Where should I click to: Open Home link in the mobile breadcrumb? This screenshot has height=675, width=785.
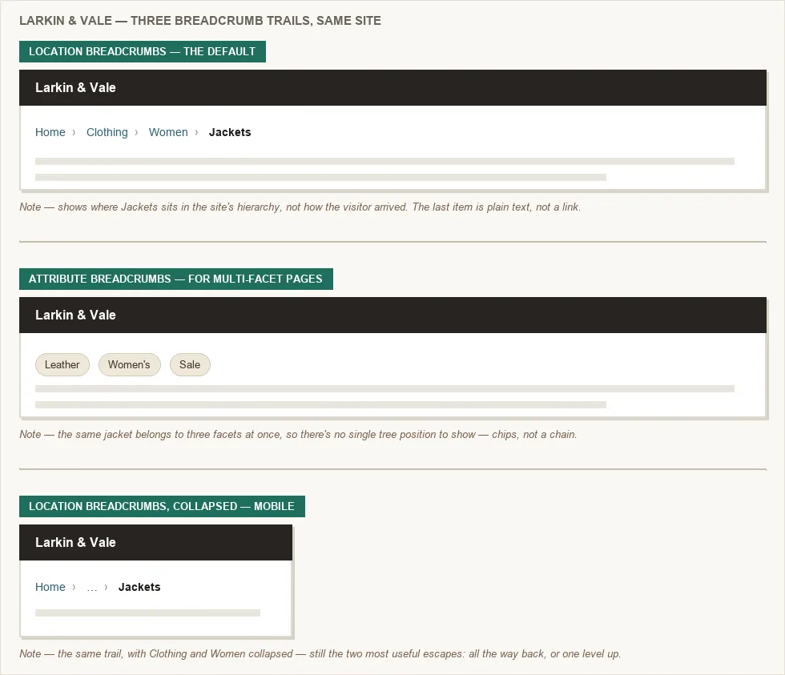[50, 587]
